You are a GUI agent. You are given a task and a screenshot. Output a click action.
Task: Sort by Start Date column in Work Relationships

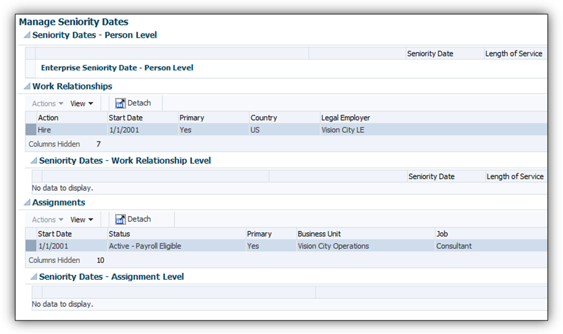click(126, 118)
